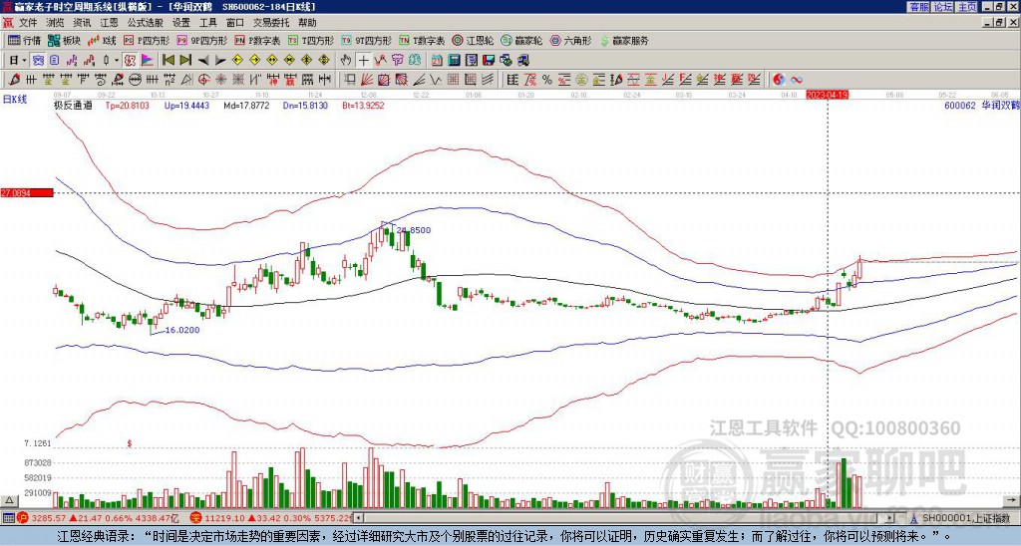Screen dimensions: 1021x546
Task: Select the zigzag wave line tool
Action: pyautogui.click(x=435, y=80)
